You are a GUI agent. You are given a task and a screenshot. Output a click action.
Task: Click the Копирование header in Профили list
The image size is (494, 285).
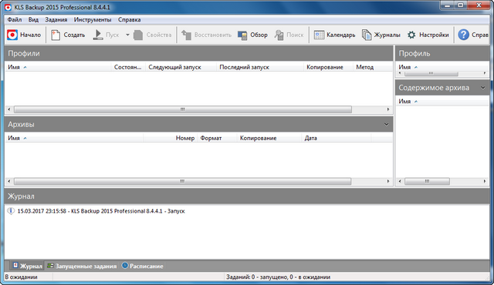(x=328, y=67)
